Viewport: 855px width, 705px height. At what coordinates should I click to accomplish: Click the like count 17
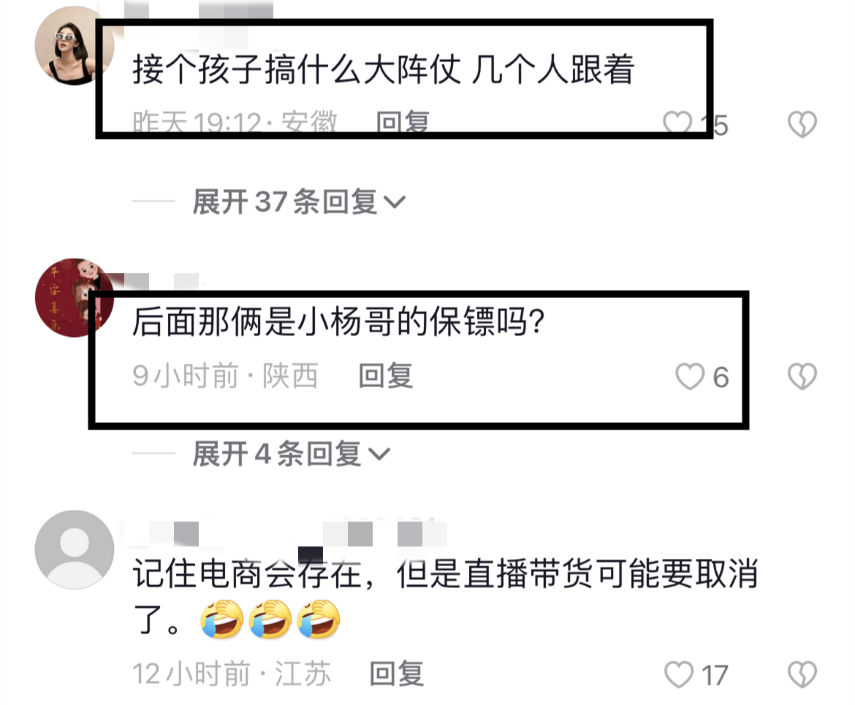[x=714, y=676]
